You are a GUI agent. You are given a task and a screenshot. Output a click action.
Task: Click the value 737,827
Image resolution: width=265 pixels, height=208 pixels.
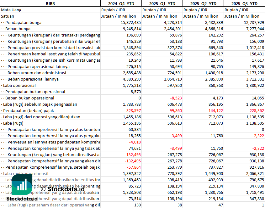pyautogui.click(x=216, y=167)
